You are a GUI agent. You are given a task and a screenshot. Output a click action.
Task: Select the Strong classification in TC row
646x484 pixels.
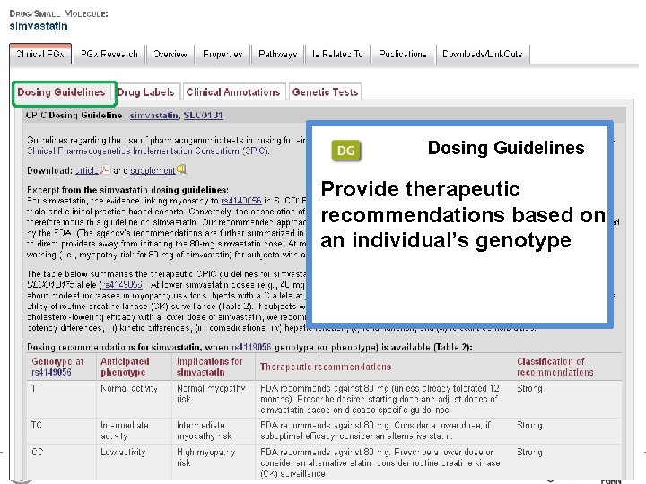pyautogui.click(x=530, y=426)
